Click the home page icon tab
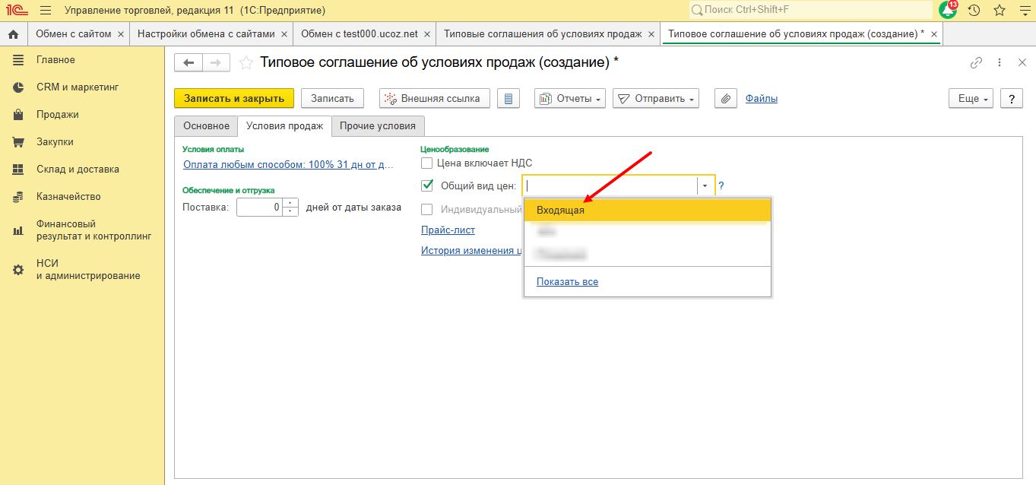Screen dimensions: 1036x485 [13, 34]
